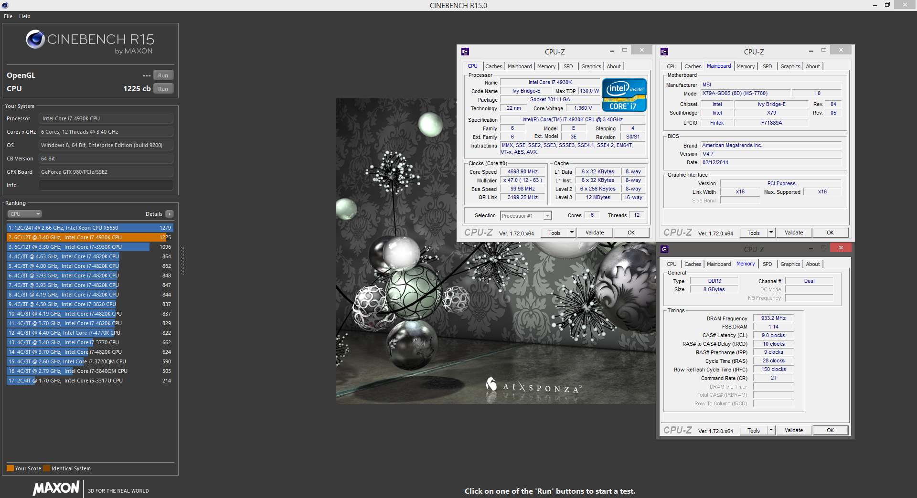The width and height of the screenshot is (917, 498).
Task: Switch to Memory tab in the first CPU-Z window
Action: 546,66
